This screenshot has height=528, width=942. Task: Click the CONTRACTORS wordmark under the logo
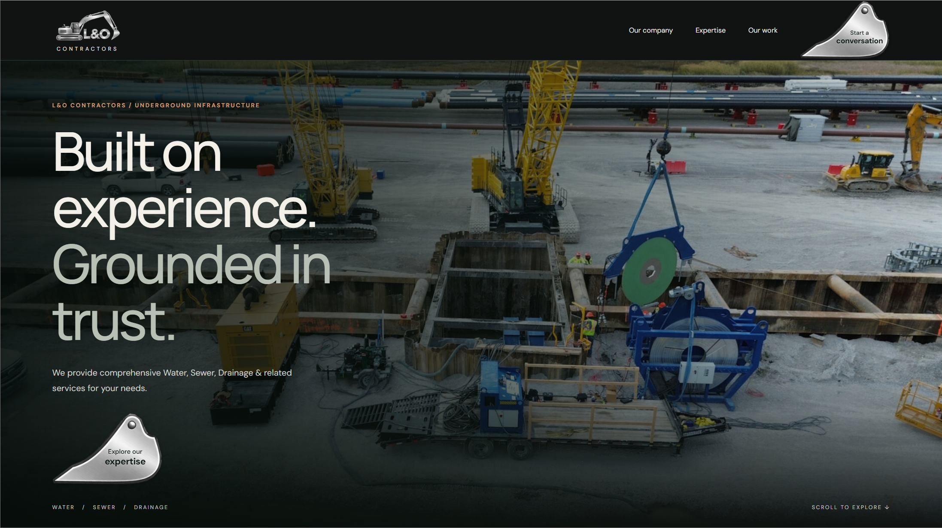(x=87, y=49)
